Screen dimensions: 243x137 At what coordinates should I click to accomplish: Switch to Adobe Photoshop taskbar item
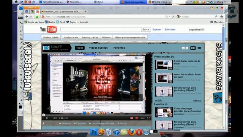(x=51, y=2)
